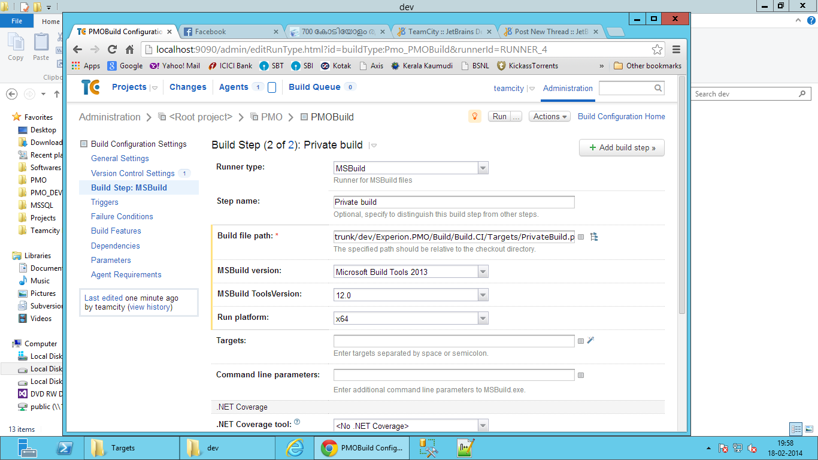Open General Settings in sidebar

120,159
